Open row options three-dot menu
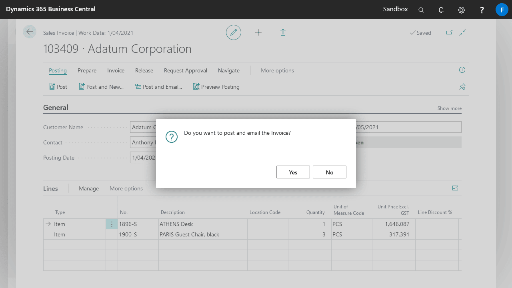Viewport: 512px width, 288px height. pyautogui.click(x=112, y=224)
